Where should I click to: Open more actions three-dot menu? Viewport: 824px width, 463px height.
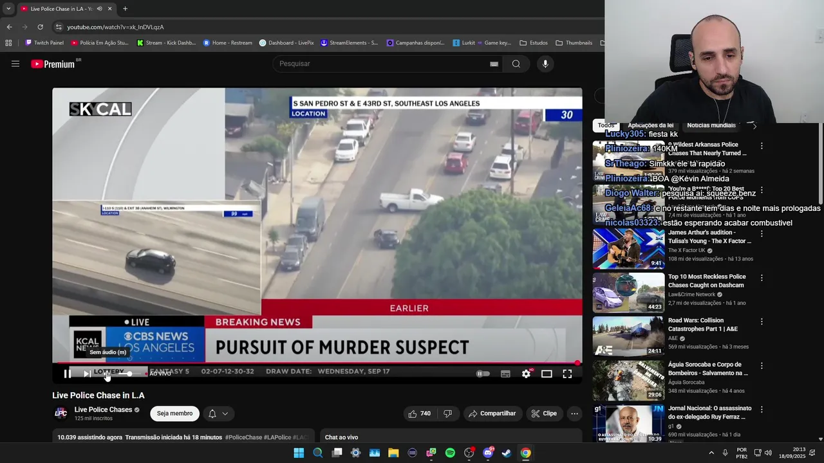pos(574,413)
